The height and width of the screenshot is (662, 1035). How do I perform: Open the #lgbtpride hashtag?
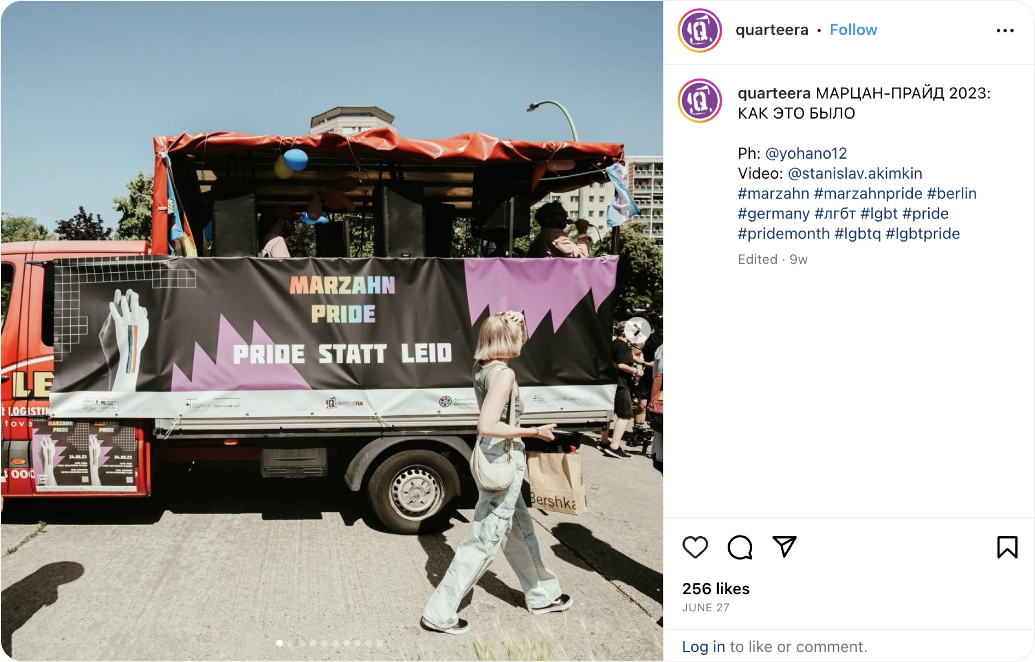[x=923, y=233]
